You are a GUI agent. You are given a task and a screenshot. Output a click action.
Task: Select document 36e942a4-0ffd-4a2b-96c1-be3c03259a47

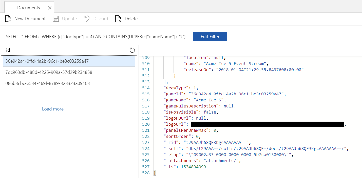coord(69,61)
